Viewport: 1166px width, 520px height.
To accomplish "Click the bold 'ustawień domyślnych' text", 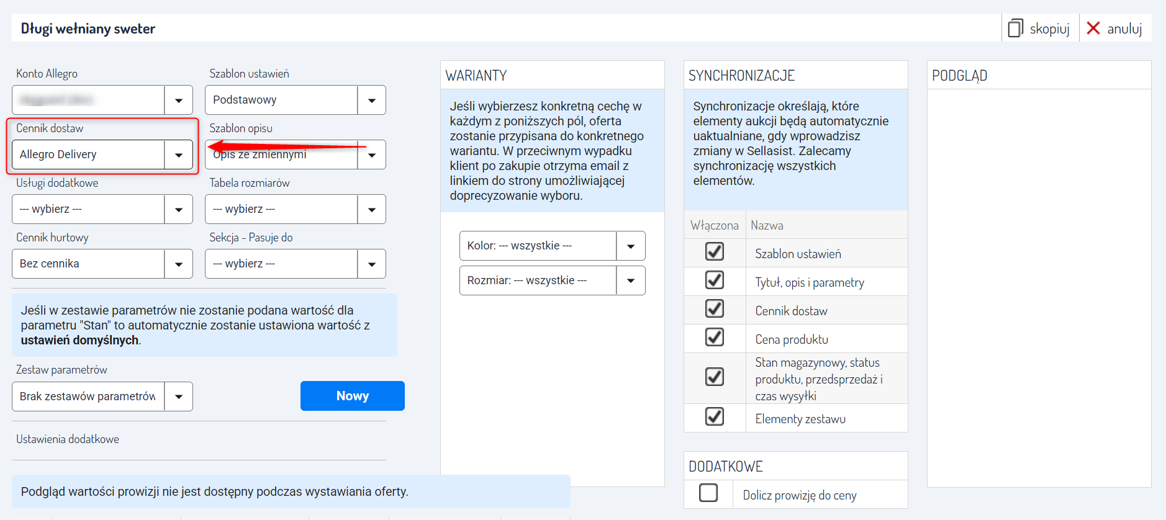I will click(80, 340).
